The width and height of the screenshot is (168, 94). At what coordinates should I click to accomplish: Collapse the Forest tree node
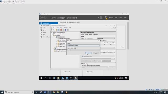(x=52, y=34)
